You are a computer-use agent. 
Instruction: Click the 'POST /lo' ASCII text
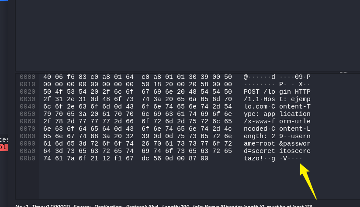point(259,92)
